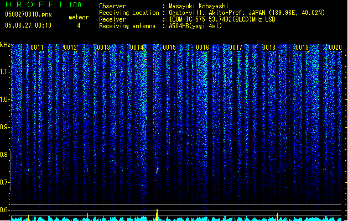The height and width of the screenshot is (221, 348).
Task: Click the 1.0 kHz axis tick label
Action: 5,99
